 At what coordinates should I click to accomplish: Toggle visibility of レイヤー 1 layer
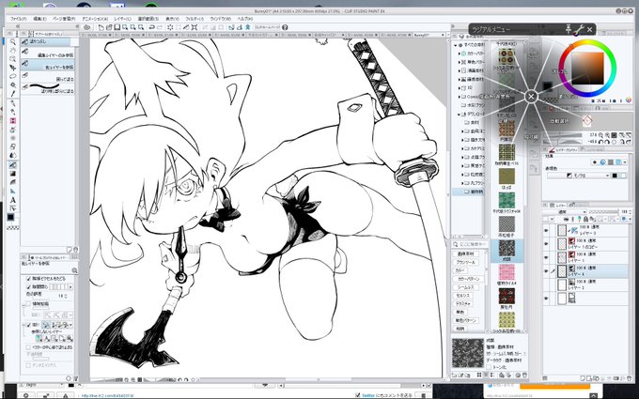click(546, 257)
